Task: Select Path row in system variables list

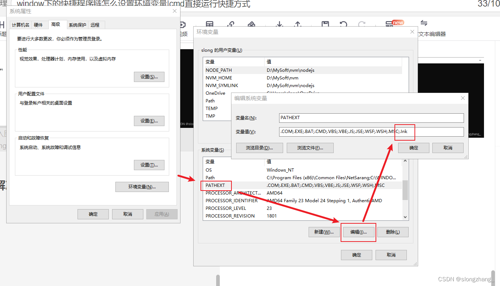Action: pos(303,178)
